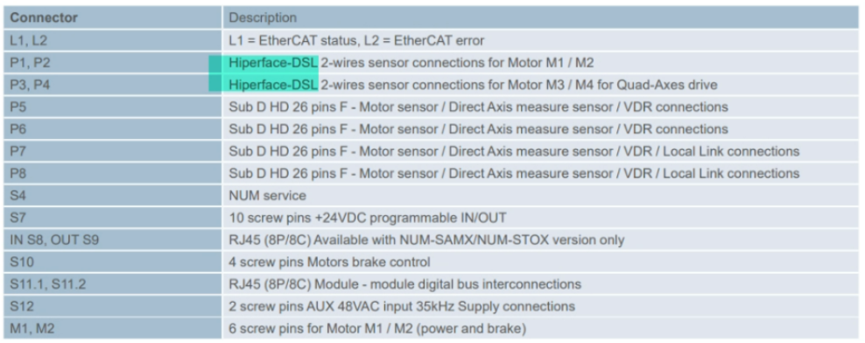This screenshot has width=865, height=343.
Task: Click the highlighted Hiperface-DSL text in P3, P4 row
Action: tap(274, 85)
